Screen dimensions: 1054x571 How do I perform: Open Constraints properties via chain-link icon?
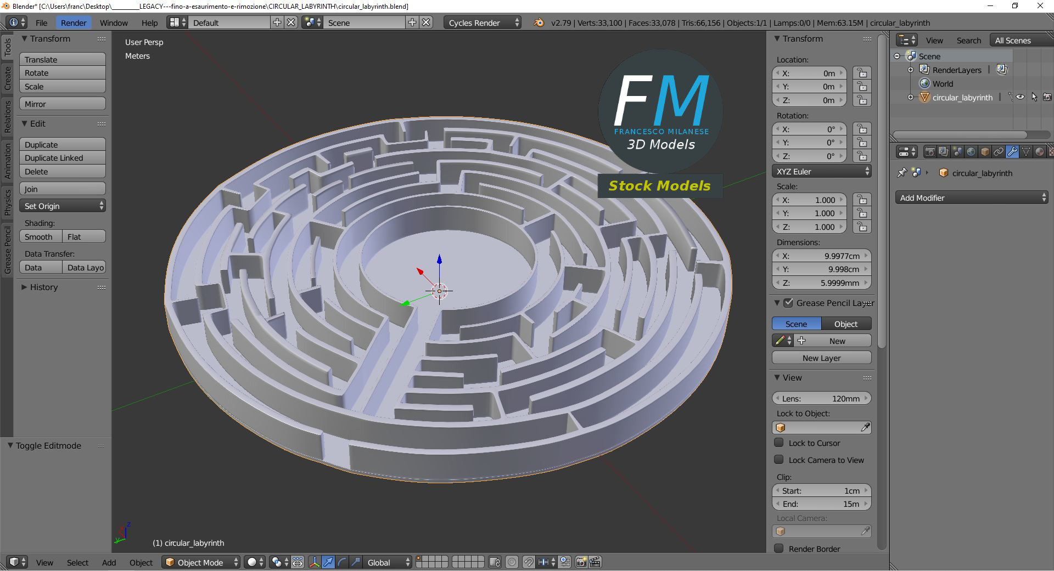[x=999, y=152]
